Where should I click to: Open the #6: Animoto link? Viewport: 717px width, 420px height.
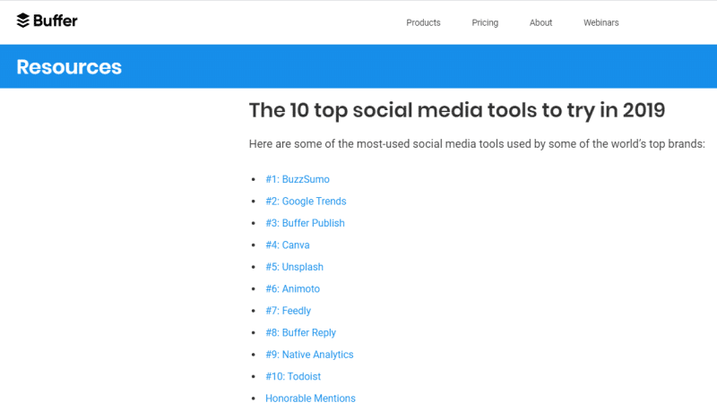(x=293, y=289)
